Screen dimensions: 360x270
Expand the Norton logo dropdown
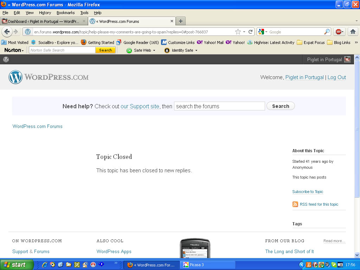(x=14, y=50)
